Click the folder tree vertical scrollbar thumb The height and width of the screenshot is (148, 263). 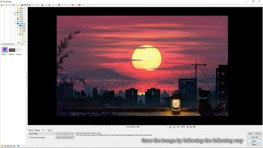pyautogui.click(x=24, y=28)
